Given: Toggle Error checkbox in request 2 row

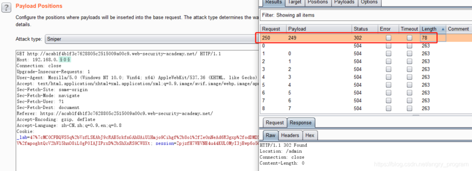Looking at the screenshot, I should [x=389, y=62].
